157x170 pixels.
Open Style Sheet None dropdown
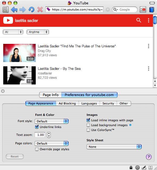click(x=114, y=147)
